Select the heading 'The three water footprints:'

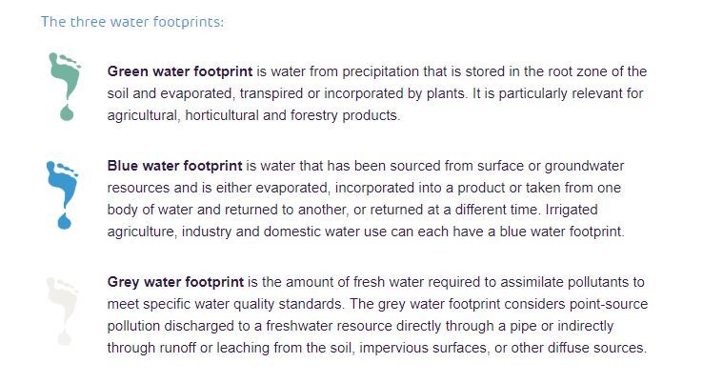click(x=132, y=22)
